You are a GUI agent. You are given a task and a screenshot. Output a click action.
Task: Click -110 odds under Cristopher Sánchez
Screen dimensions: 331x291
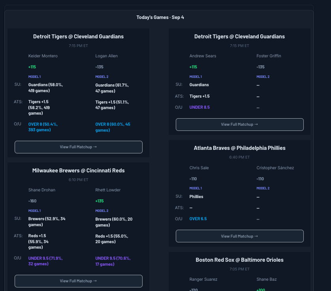tap(260, 179)
